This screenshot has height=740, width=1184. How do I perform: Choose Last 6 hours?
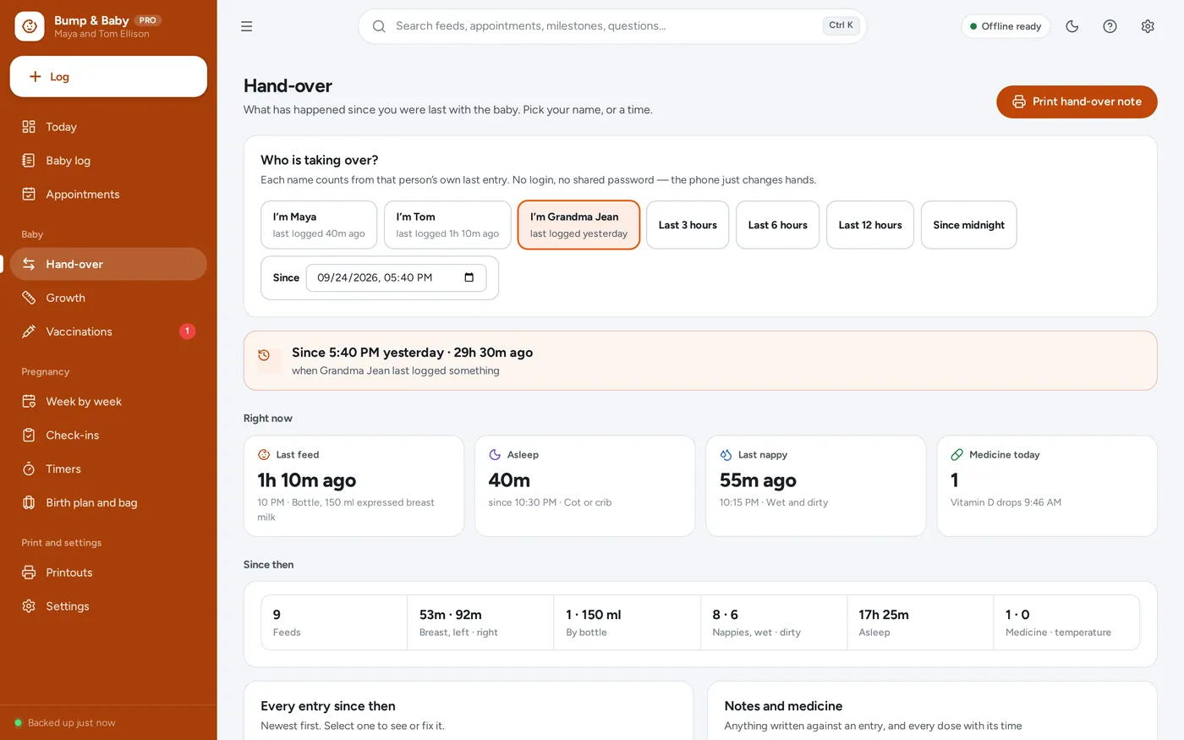tap(778, 225)
